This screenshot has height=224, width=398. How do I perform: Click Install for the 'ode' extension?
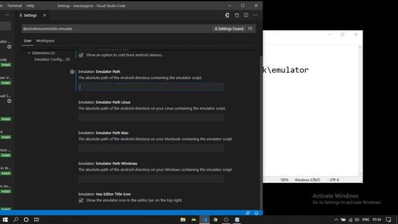[x=6, y=65]
